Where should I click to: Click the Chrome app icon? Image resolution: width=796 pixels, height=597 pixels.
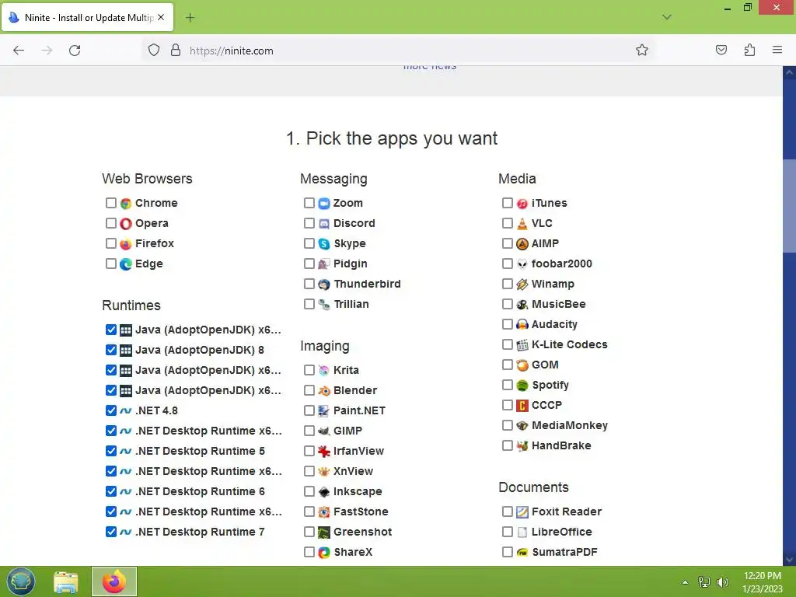pos(126,204)
